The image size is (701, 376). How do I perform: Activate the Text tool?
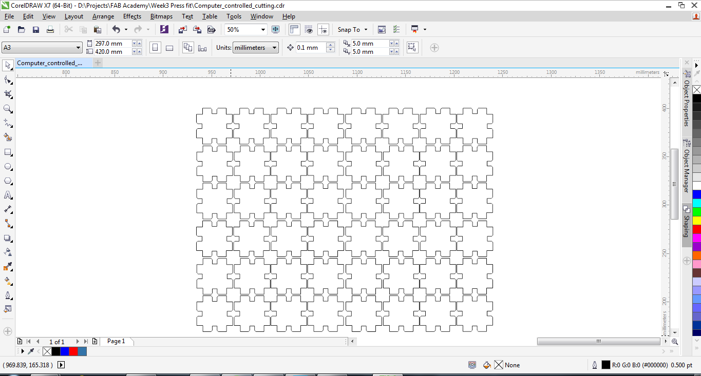(x=8, y=195)
